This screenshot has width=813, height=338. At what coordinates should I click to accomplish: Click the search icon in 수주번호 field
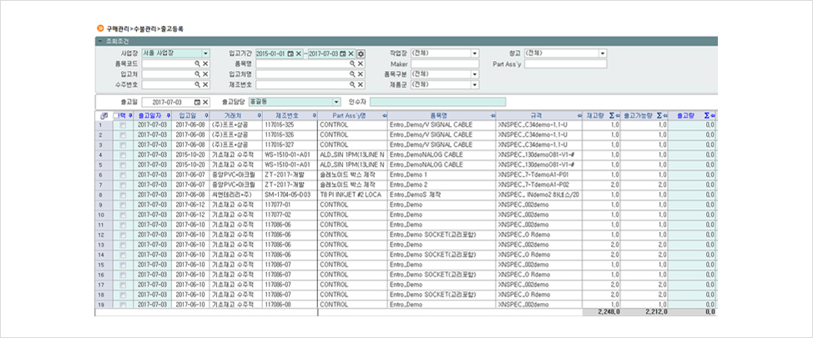point(197,84)
